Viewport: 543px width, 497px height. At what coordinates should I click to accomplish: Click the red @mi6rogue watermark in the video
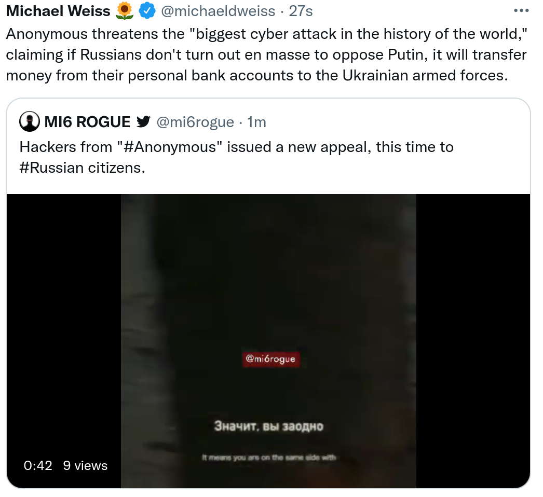pos(270,358)
